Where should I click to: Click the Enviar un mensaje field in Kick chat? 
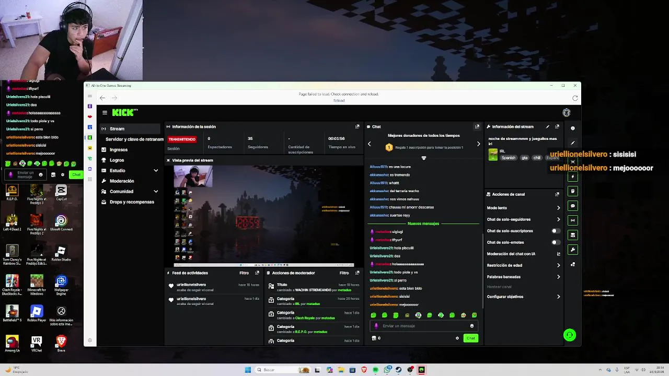(x=423, y=326)
